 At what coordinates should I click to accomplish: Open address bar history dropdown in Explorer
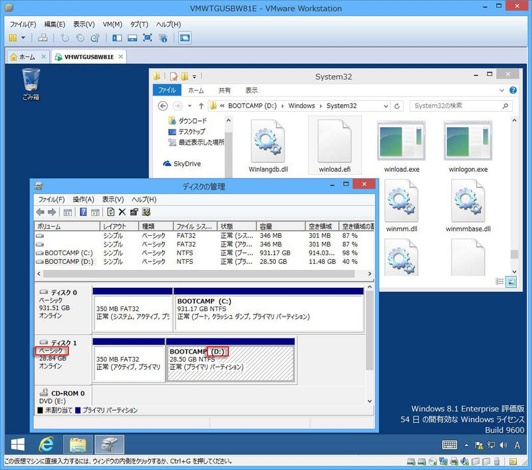click(x=386, y=106)
